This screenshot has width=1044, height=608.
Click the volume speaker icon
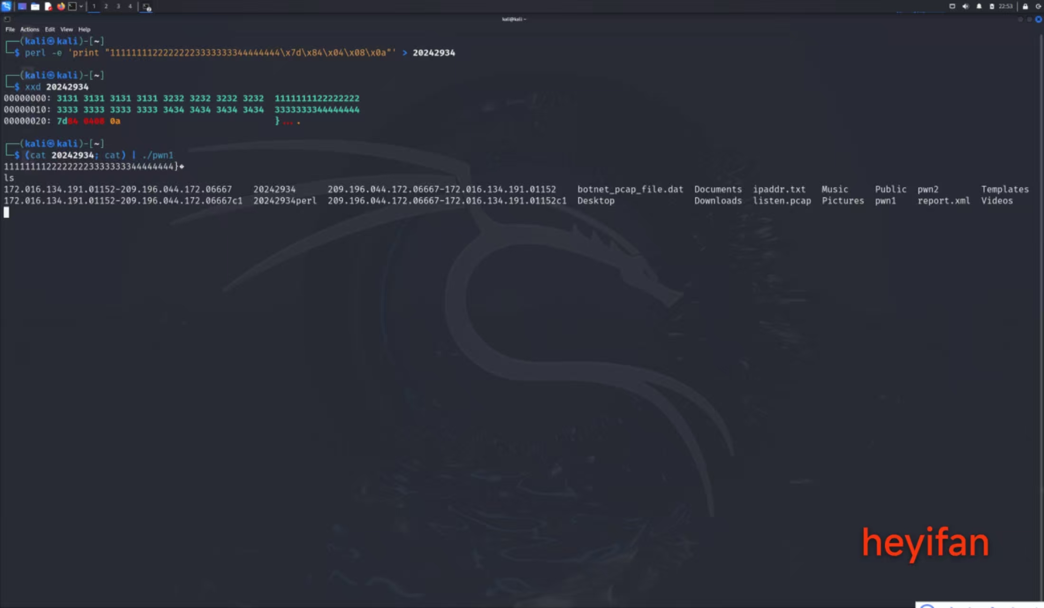965,6
